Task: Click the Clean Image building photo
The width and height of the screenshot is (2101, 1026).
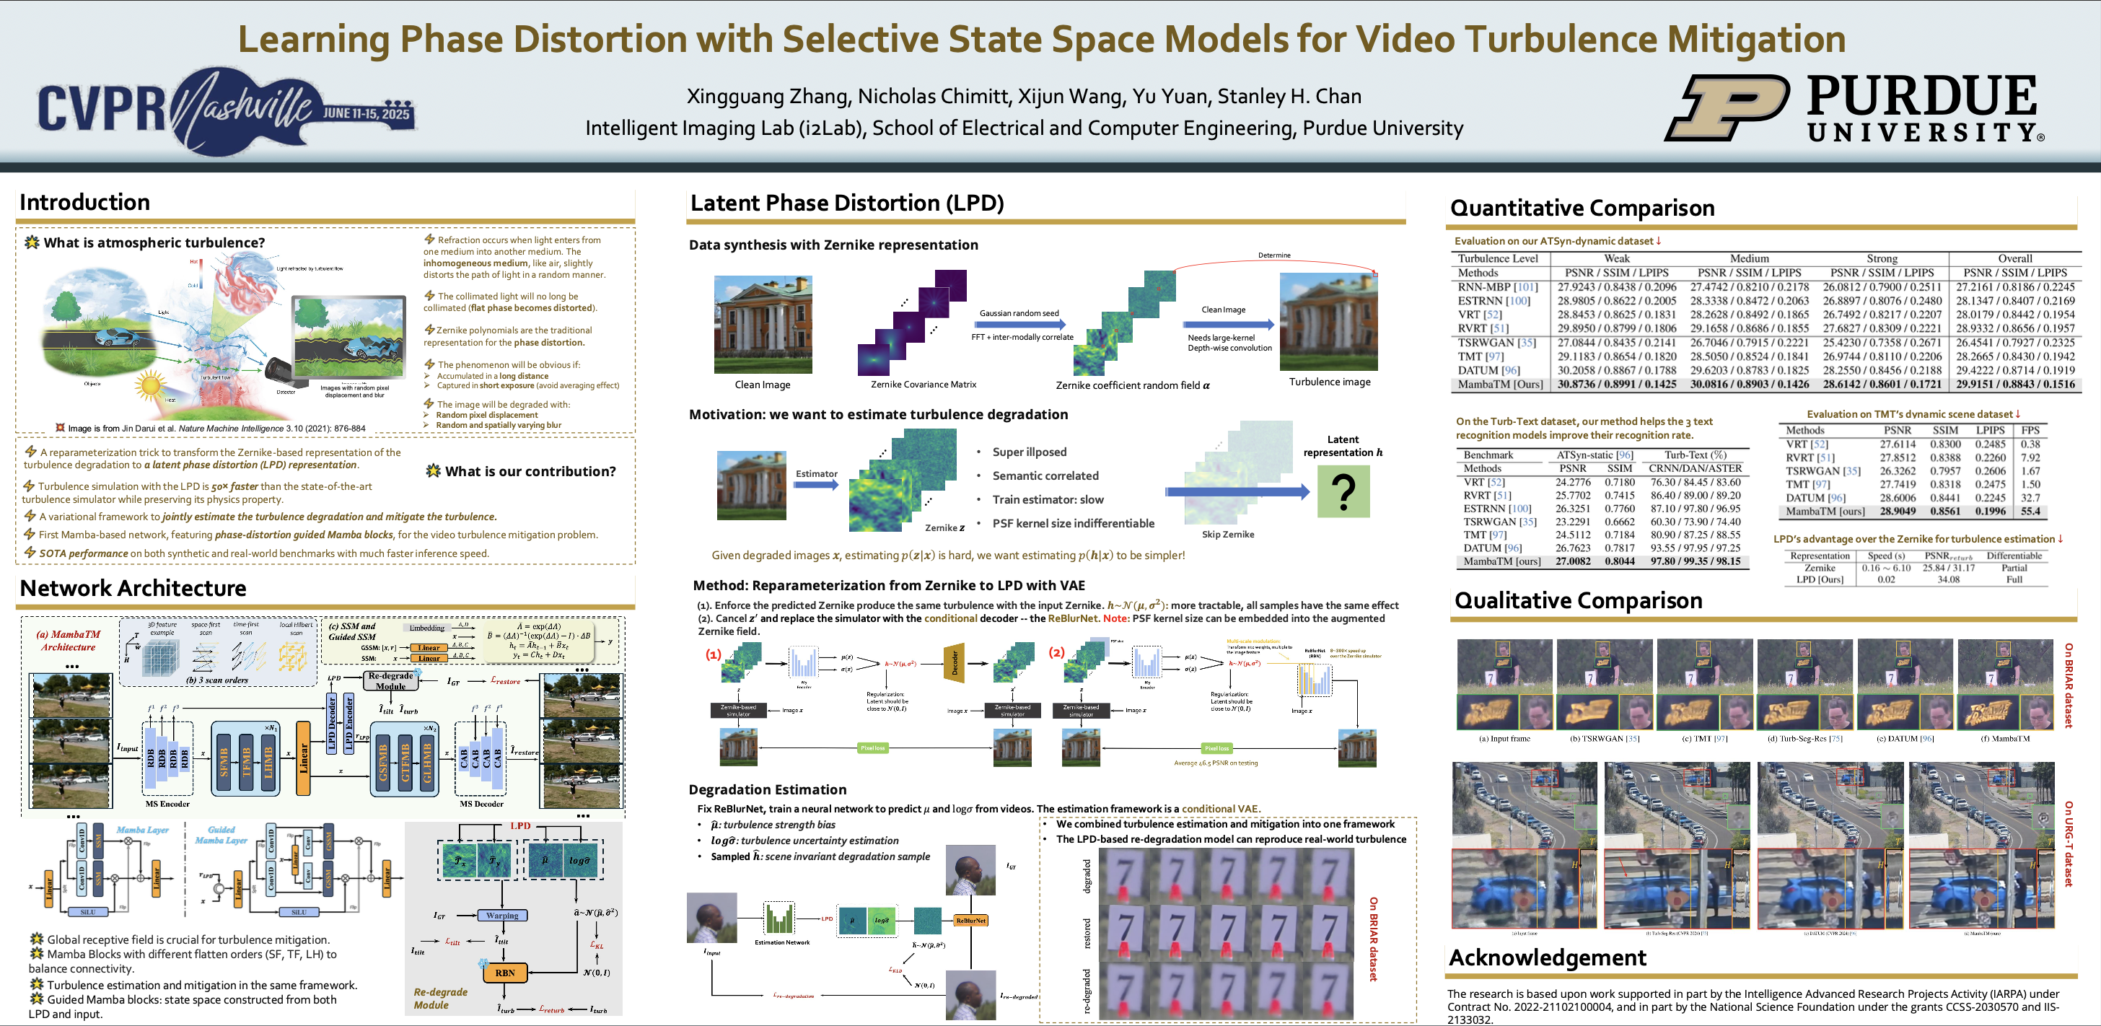Action: pyautogui.click(x=763, y=325)
